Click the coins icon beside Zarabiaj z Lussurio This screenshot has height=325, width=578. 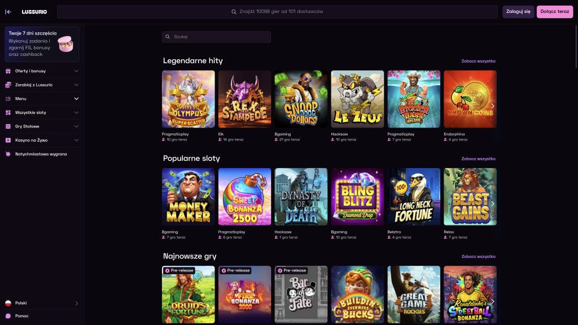click(x=8, y=85)
